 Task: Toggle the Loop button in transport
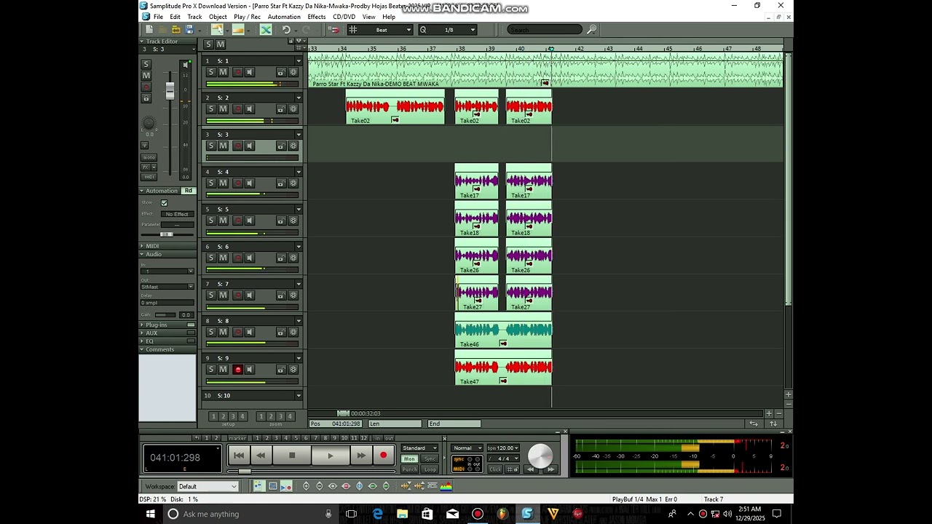[430, 469]
